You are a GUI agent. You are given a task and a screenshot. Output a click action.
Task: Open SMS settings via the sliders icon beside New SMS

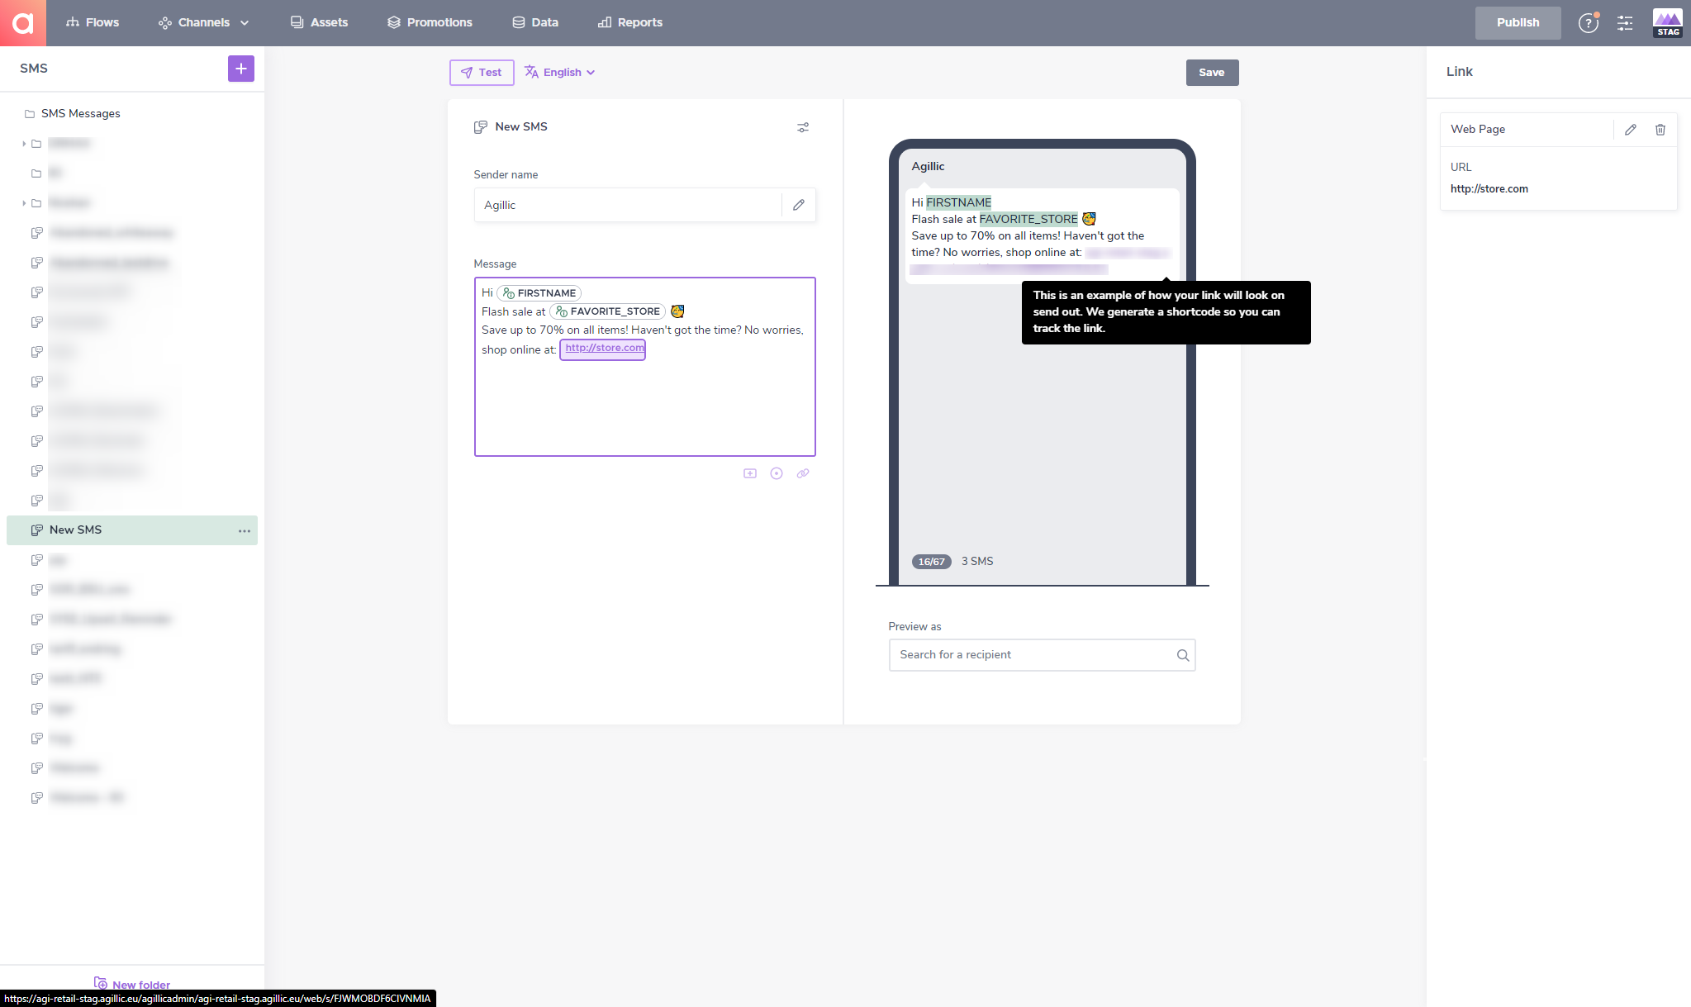(802, 127)
